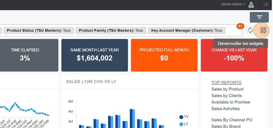Click the green refresh icon
The image size is (273, 128).
[x=250, y=30]
